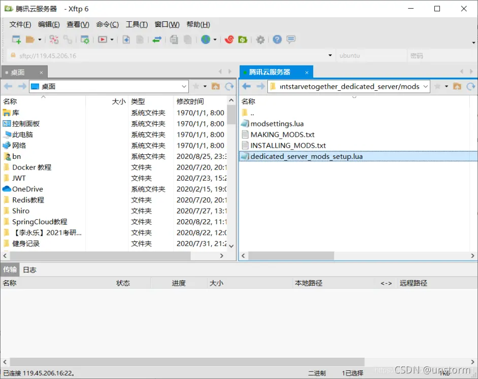The image size is (478, 379).
Task: Expand the remote bookmark dropdown arrow
Action: coord(447,86)
